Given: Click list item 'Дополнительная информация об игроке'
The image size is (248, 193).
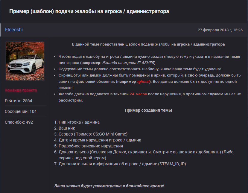Looking at the screenshot, I should (122, 164).
